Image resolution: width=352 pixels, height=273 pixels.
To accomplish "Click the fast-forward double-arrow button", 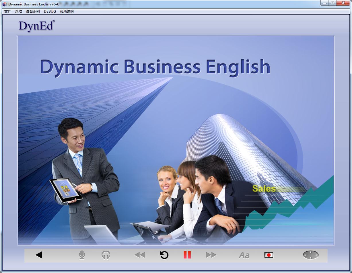I will (211, 255).
